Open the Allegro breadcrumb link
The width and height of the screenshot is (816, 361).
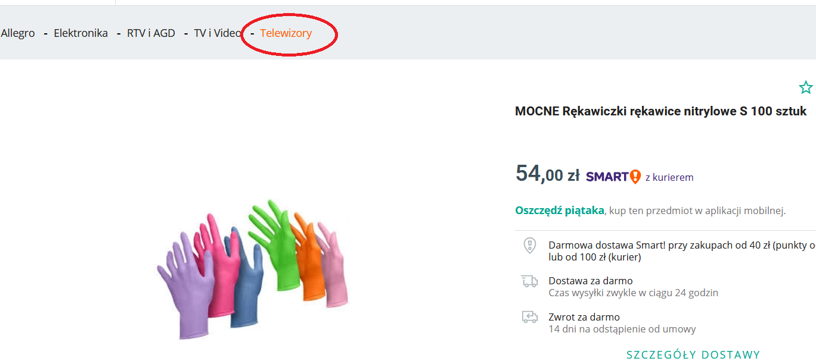point(18,33)
